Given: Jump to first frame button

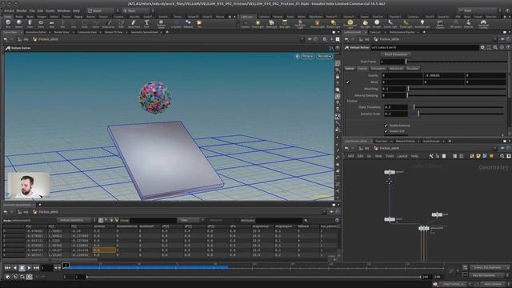Looking at the screenshot, I should click(7, 268).
